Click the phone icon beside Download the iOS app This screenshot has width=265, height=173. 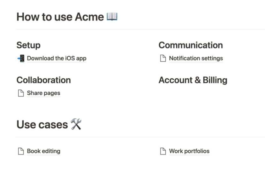[x=21, y=59]
